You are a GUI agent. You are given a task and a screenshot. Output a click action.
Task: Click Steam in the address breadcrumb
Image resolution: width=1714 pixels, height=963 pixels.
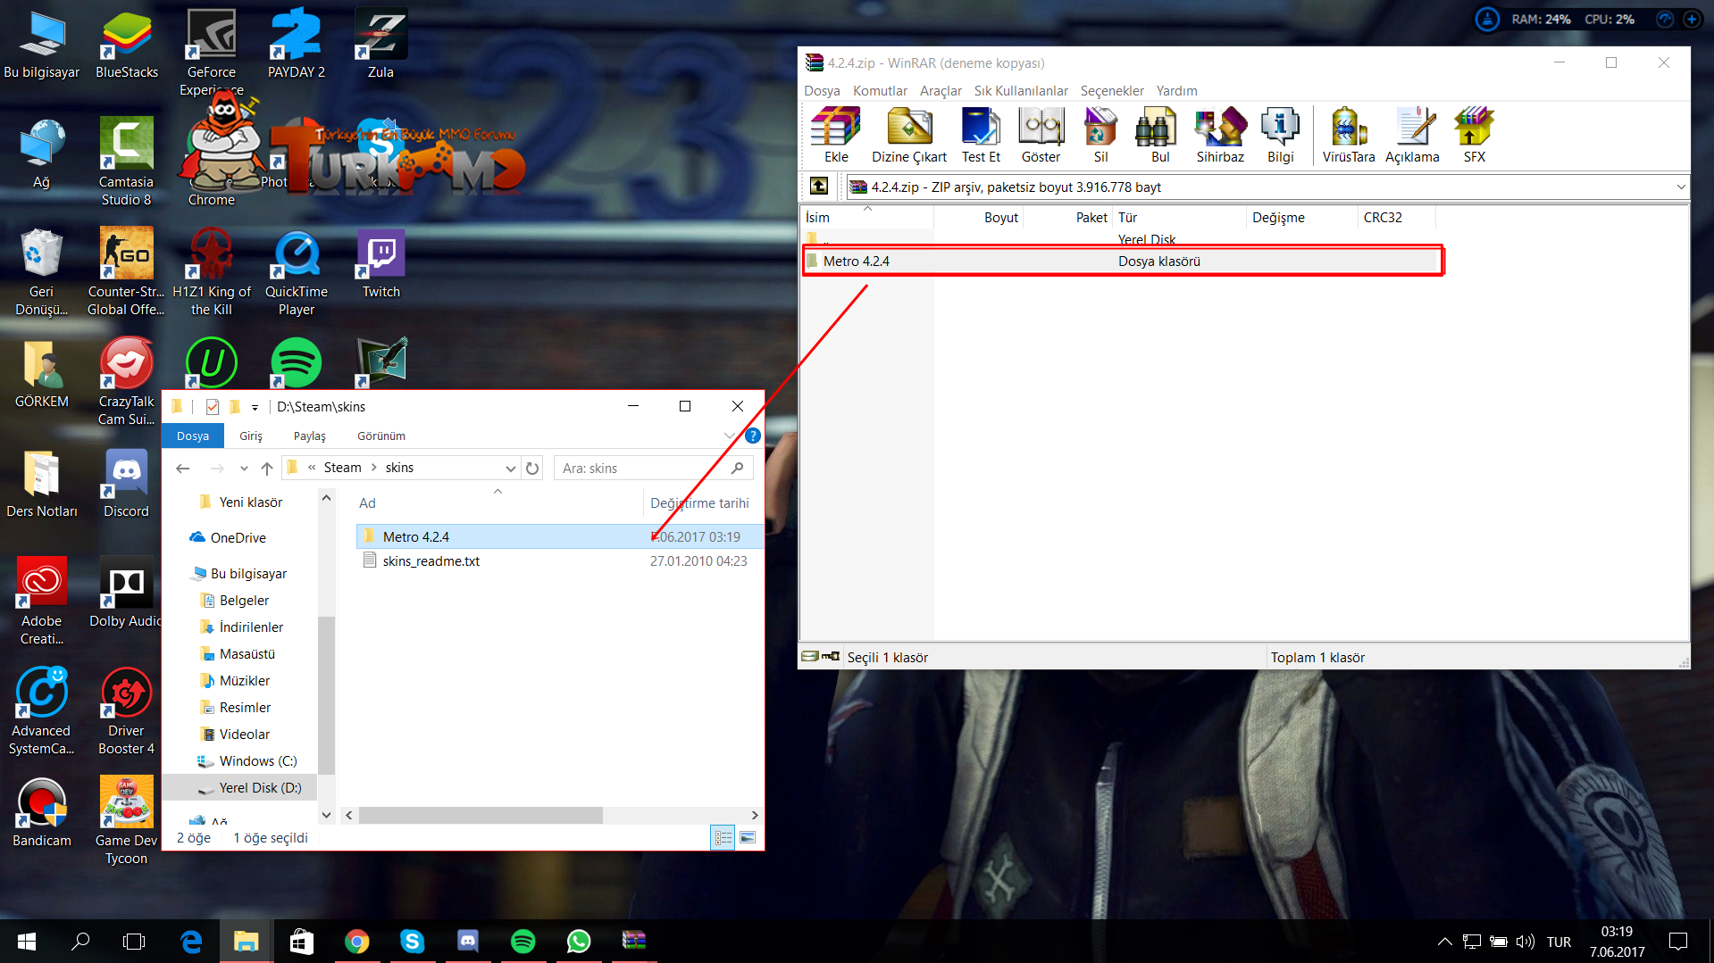[x=342, y=468]
